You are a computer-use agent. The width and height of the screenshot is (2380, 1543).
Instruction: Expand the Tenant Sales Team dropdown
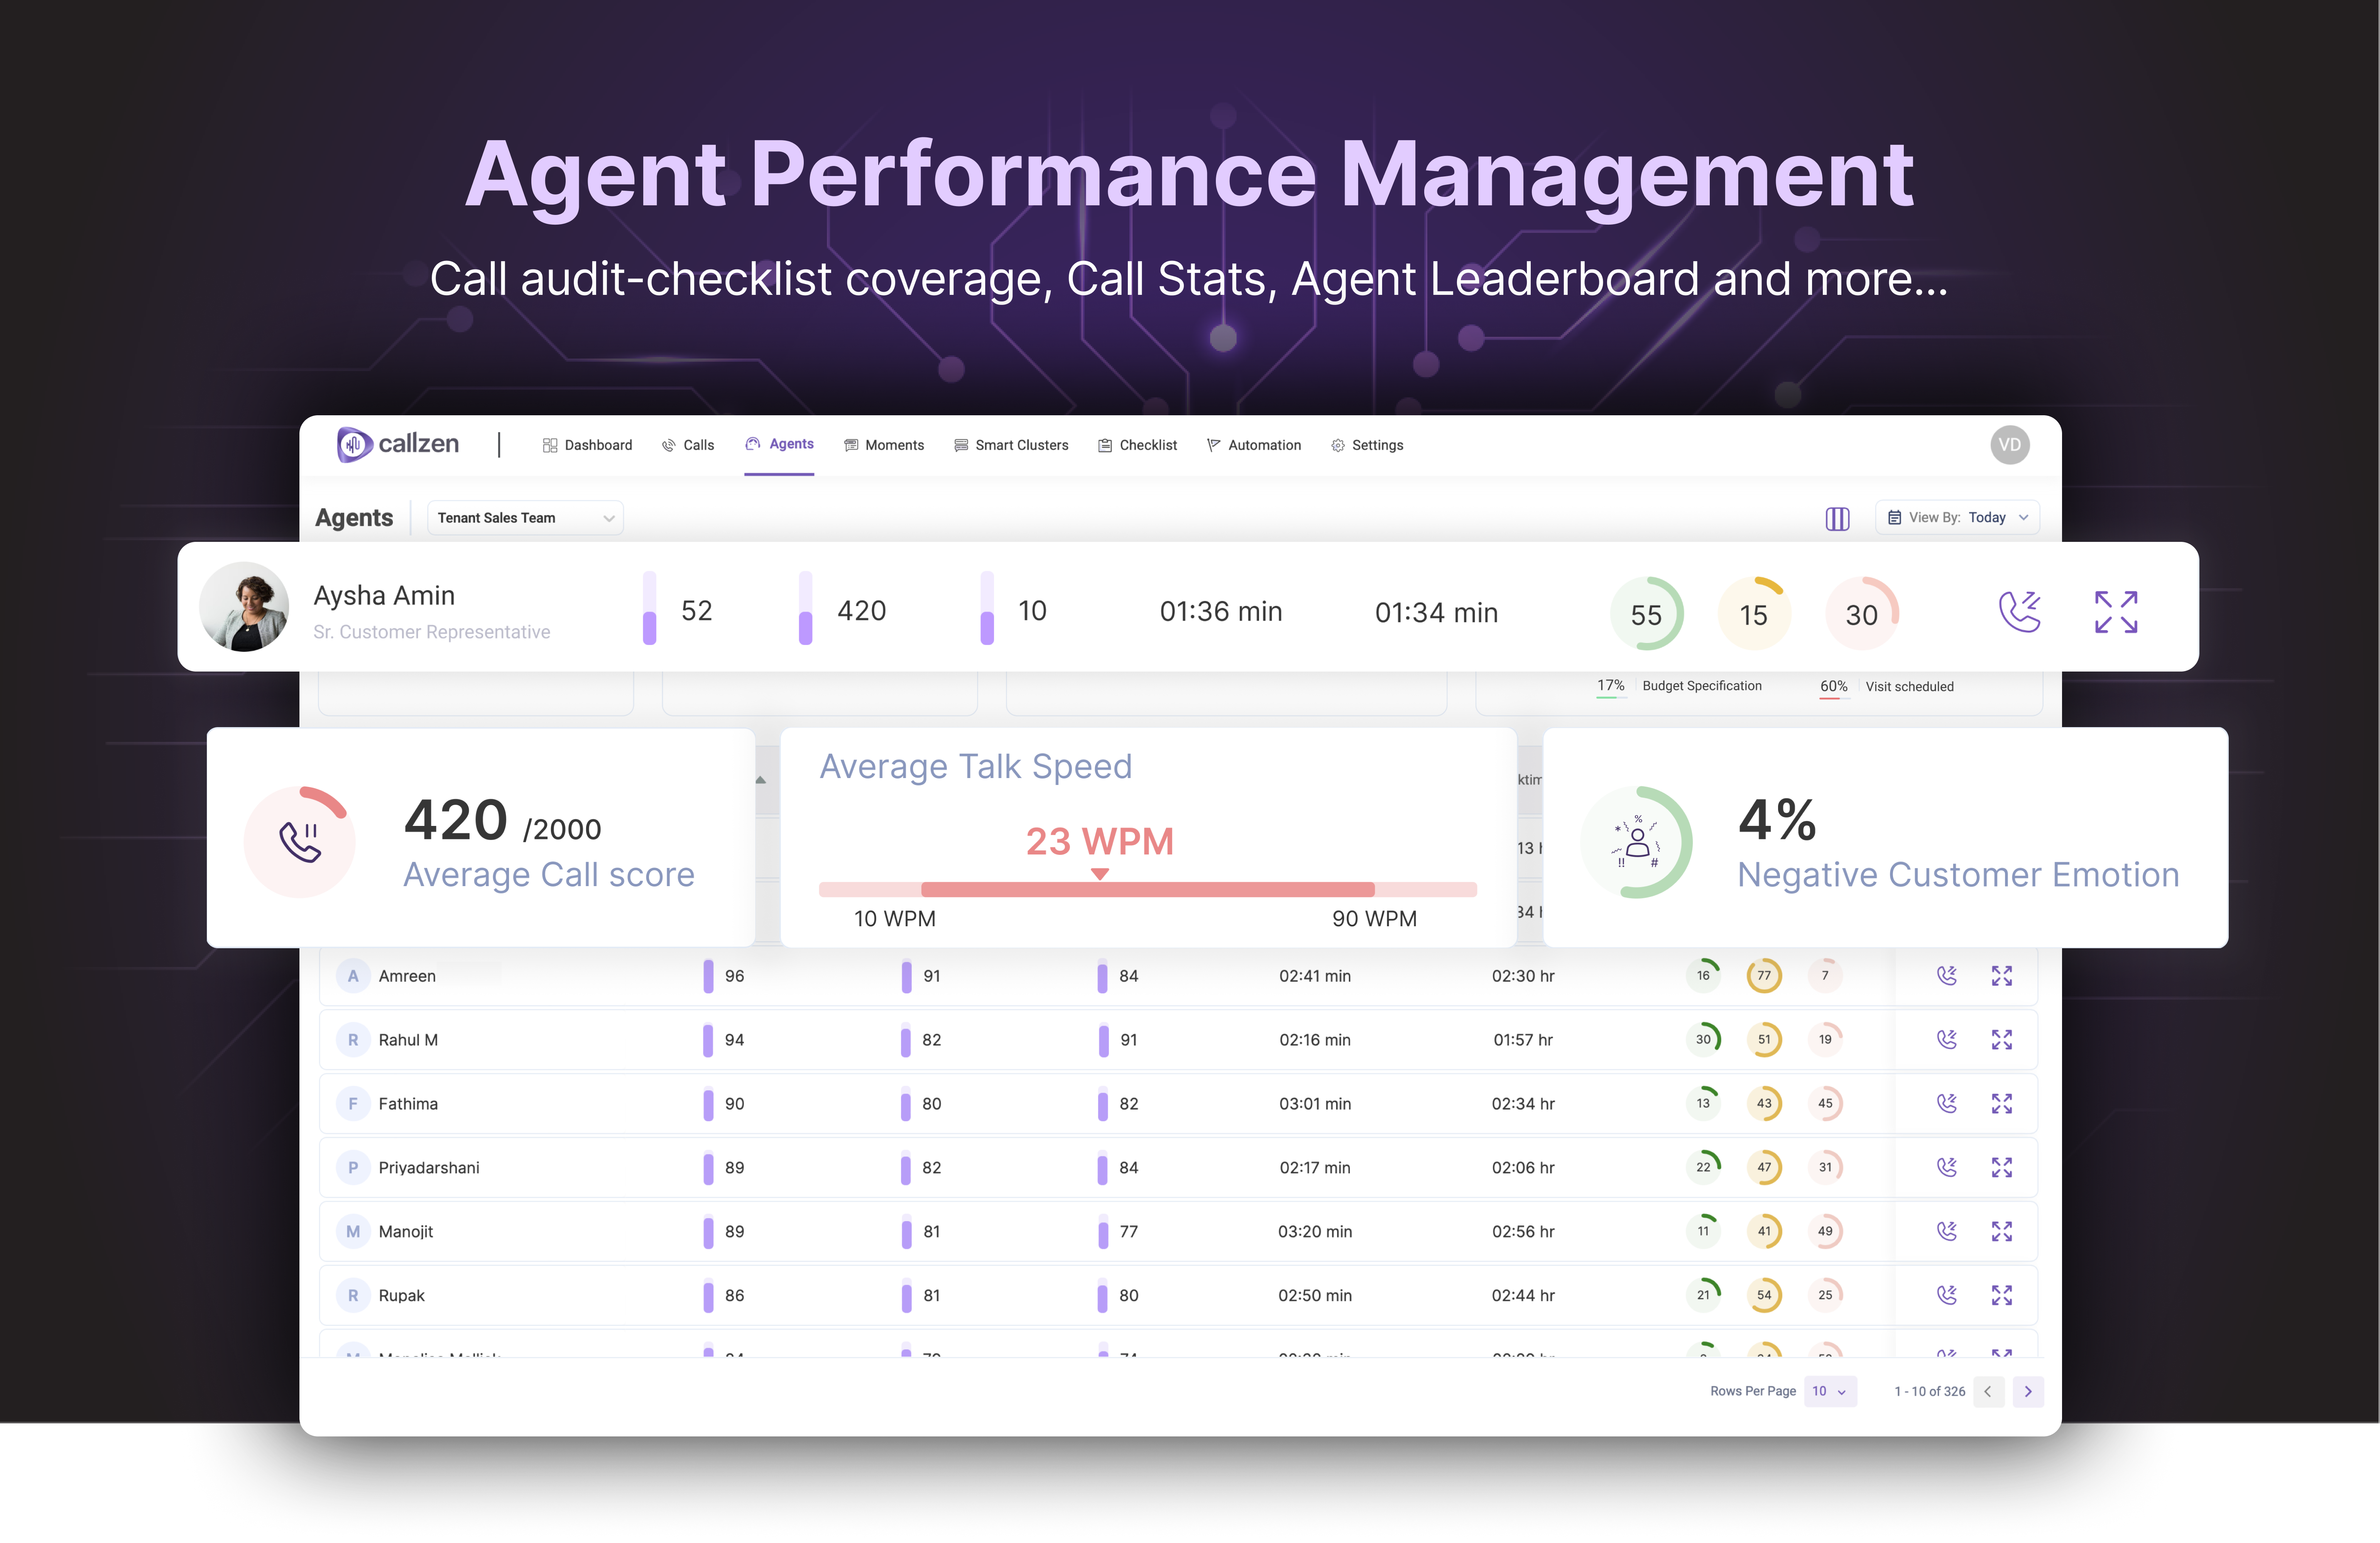(525, 518)
